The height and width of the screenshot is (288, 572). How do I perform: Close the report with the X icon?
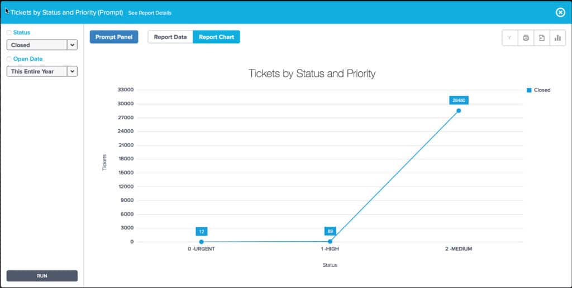click(x=560, y=12)
